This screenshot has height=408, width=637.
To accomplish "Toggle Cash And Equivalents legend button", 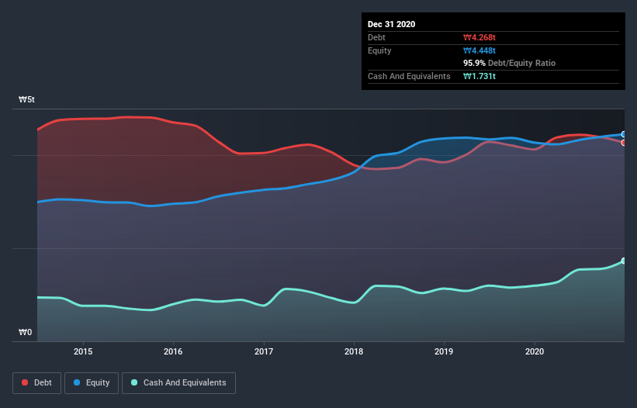I will pyautogui.click(x=178, y=383).
